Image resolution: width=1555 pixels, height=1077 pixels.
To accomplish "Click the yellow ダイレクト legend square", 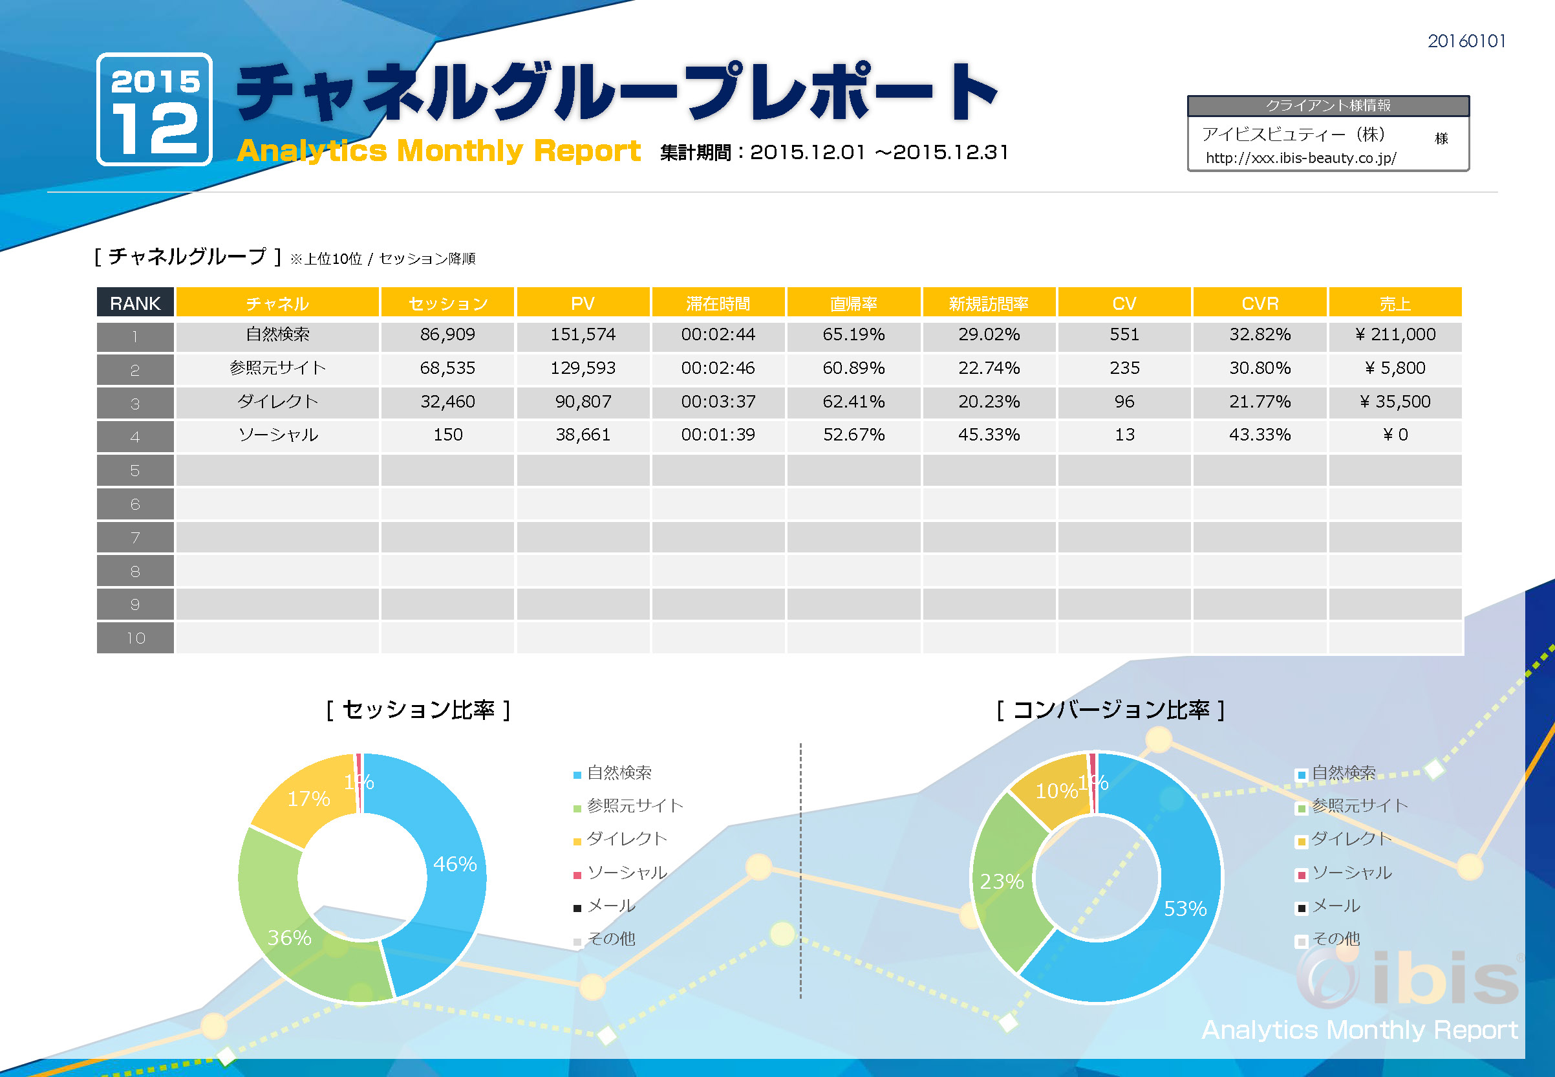I will (577, 839).
